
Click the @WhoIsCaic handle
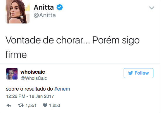(34, 78)
